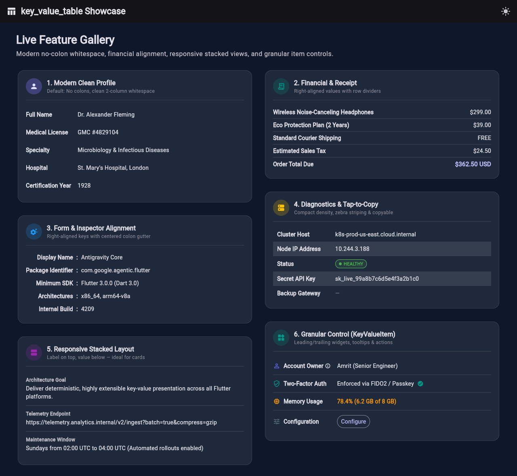517x476 pixels.
Task: Copy the Node IP Address 10.244.3.188
Action: [x=352, y=249]
